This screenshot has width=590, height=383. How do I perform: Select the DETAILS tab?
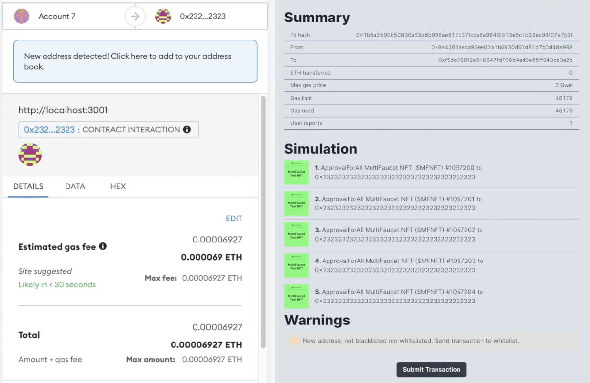coord(28,186)
